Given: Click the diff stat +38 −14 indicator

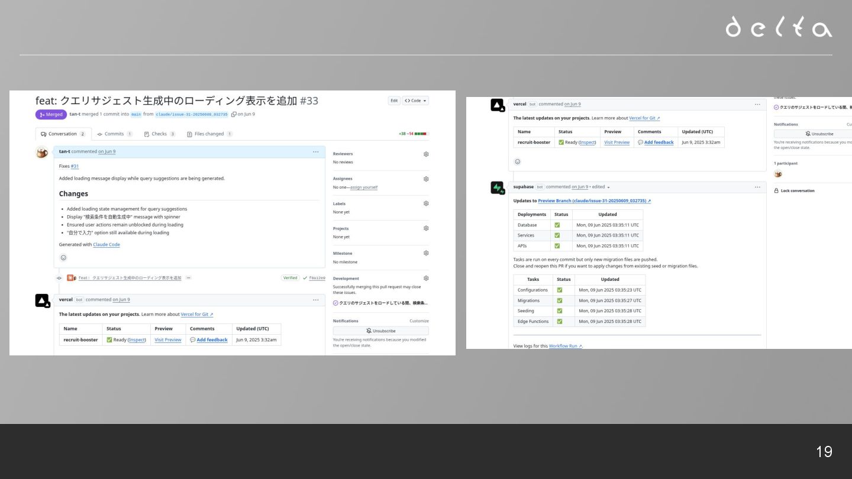Looking at the screenshot, I should (x=413, y=134).
